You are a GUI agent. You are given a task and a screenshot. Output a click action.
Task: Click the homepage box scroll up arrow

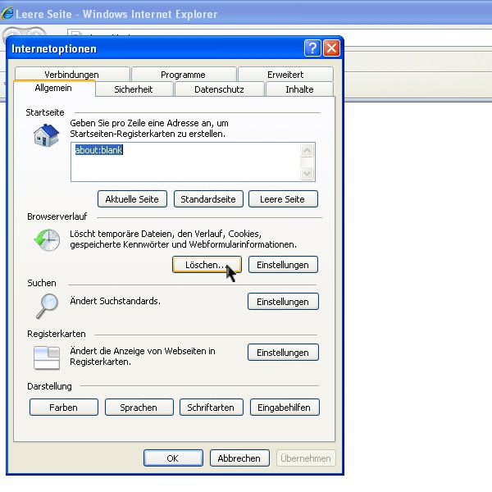point(307,151)
